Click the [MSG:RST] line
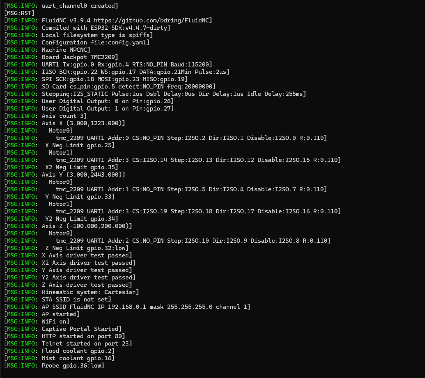The image size is (425, 378). coord(19,13)
